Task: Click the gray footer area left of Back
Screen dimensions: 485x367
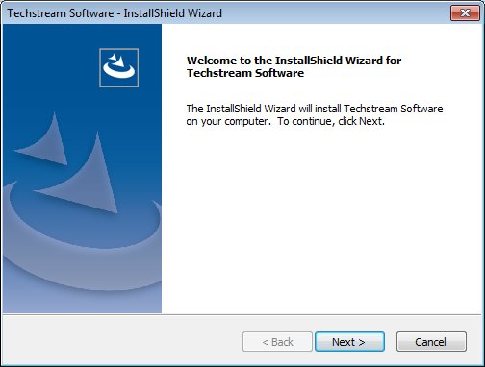Action: click(122, 341)
